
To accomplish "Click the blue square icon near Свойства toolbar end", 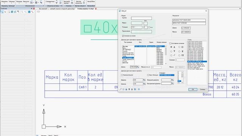I will tap(29, 12).
